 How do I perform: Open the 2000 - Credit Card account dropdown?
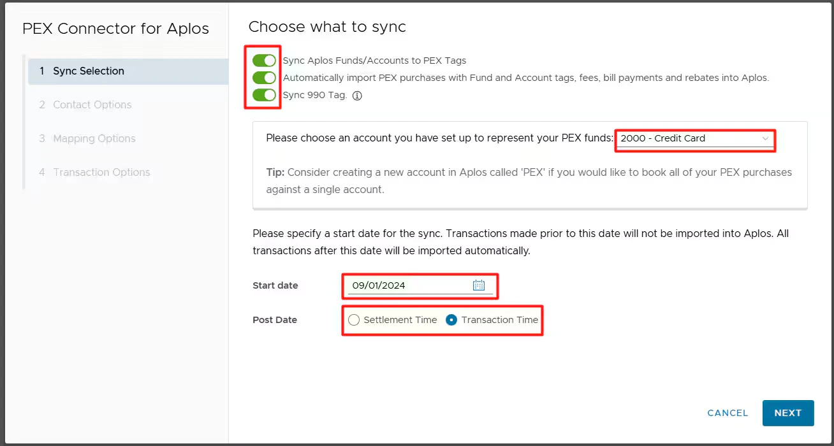[x=695, y=138]
